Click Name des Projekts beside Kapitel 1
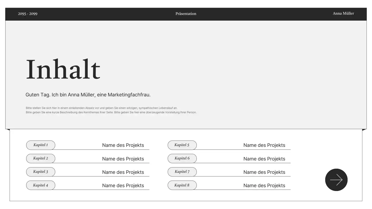The width and height of the screenshot is (372, 209). [123, 145]
